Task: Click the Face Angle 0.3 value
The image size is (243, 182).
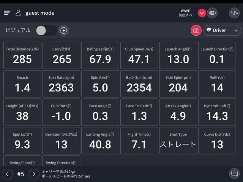Action: 100,116
